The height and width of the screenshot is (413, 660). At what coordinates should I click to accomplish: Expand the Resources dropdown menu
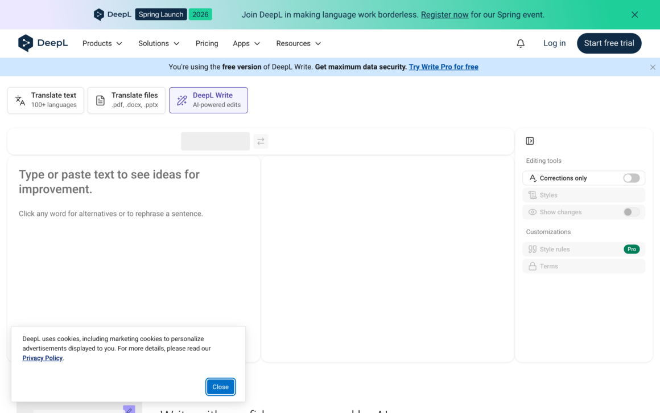[299, 43]
